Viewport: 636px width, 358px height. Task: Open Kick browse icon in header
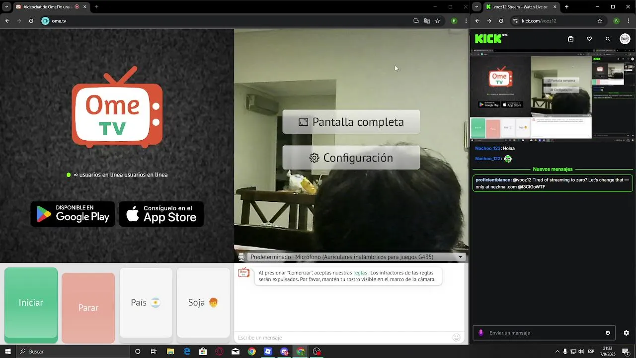coord(570,39)
